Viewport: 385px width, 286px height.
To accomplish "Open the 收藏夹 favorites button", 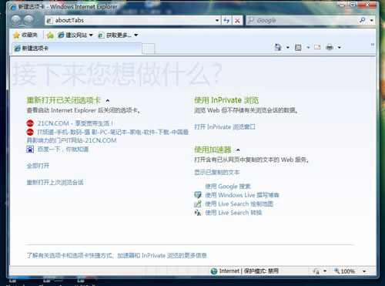I will click(25, 35).
